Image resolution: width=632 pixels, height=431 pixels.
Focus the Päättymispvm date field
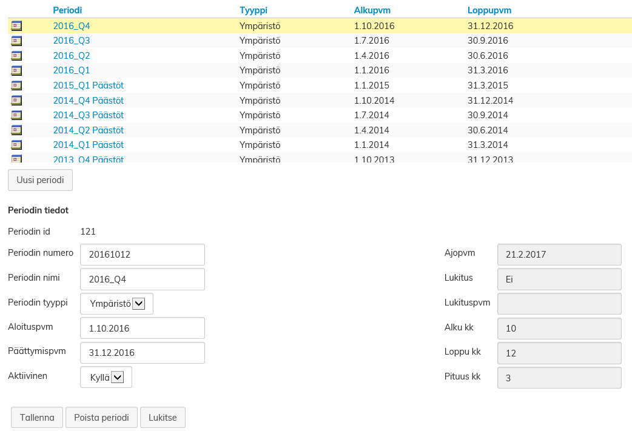coord(143,353)
